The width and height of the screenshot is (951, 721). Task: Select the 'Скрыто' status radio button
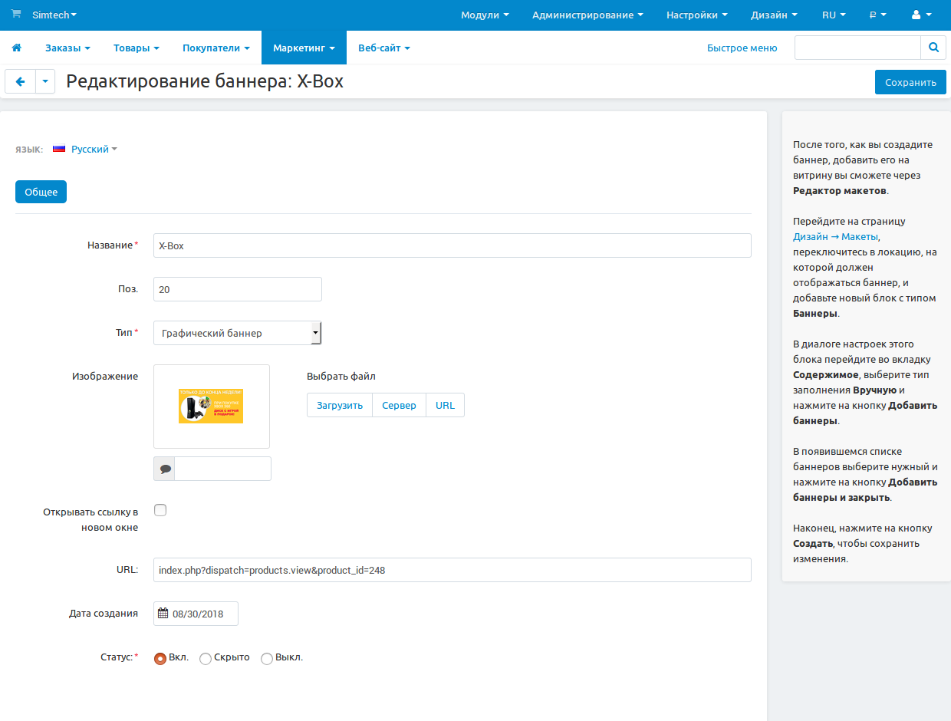206,658
